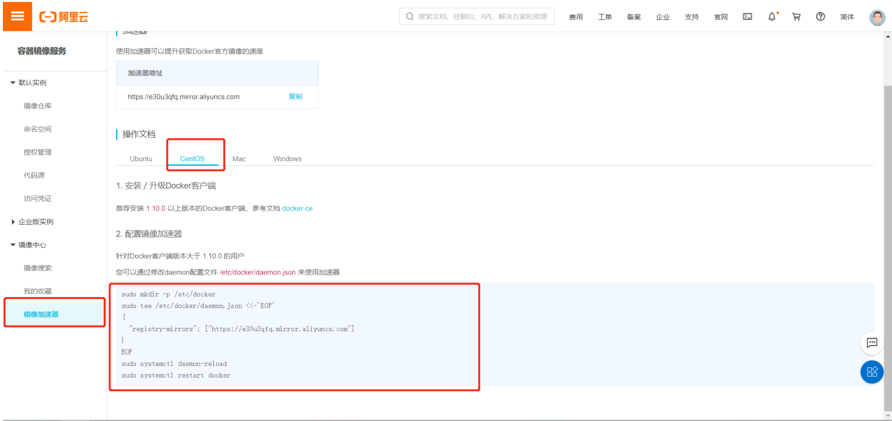Screen dimensions: 892x421
Task: Open 命名空间 in the sidebar
Action: pos(38,129)
